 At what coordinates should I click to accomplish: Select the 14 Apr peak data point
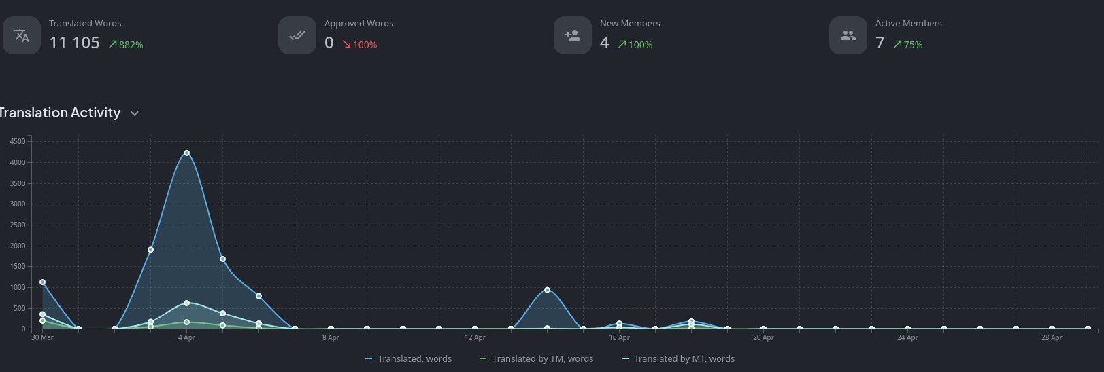tap(547, 290)
